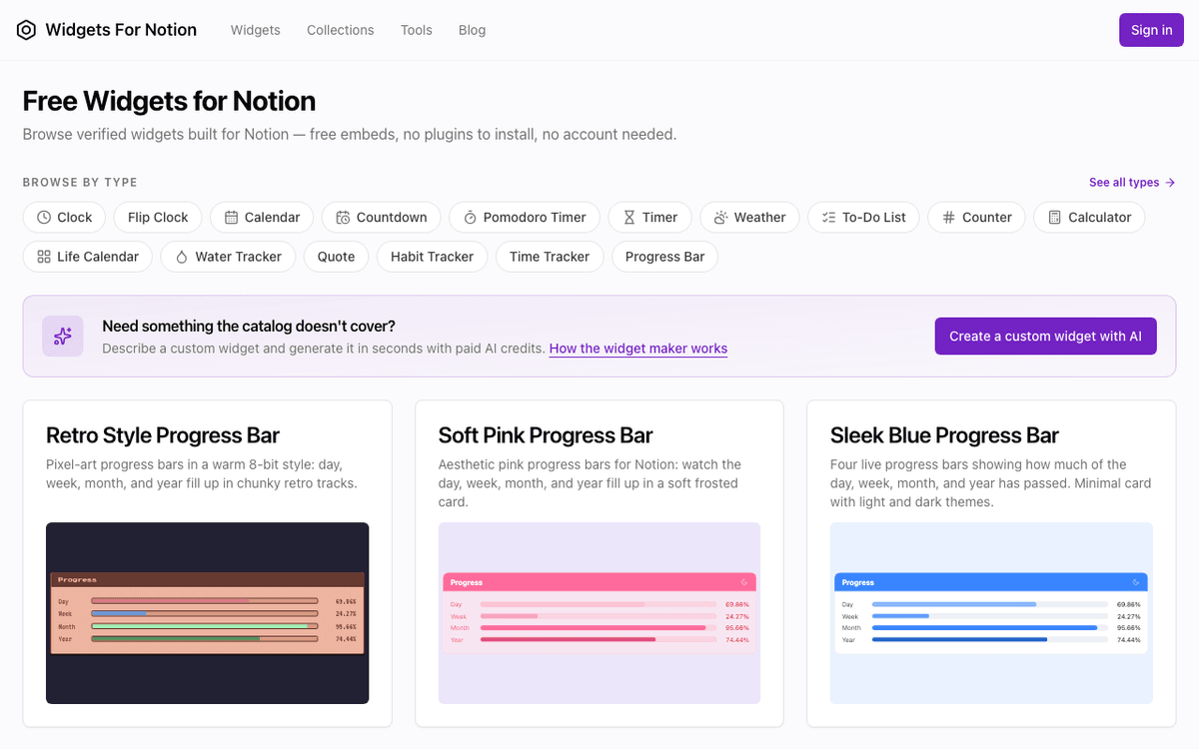Screen dimensions: 1199x749
Task: Open Sleek Blue Progress Bar title
Action: pos(944,435)
